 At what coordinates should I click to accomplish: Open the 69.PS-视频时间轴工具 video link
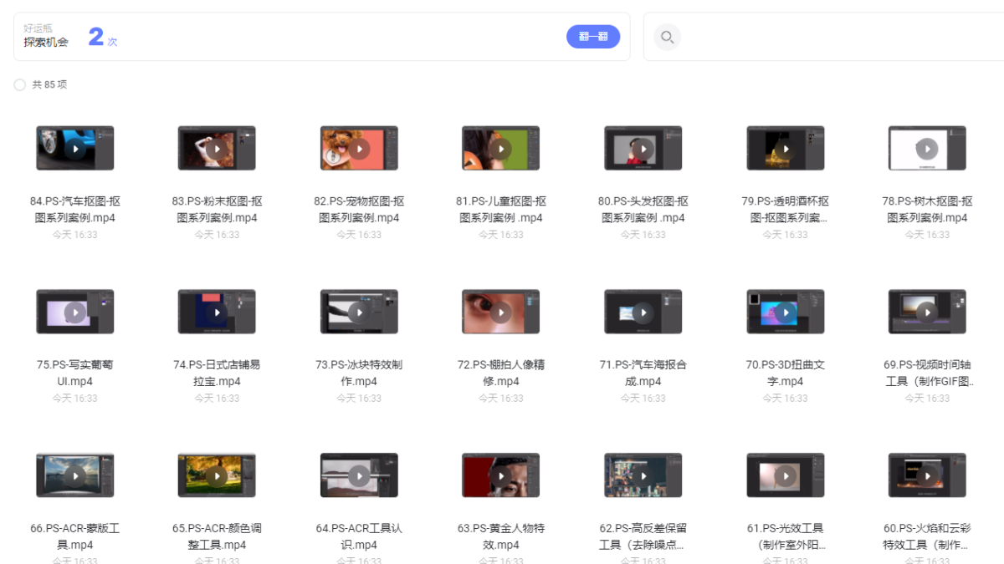(927, 372)
